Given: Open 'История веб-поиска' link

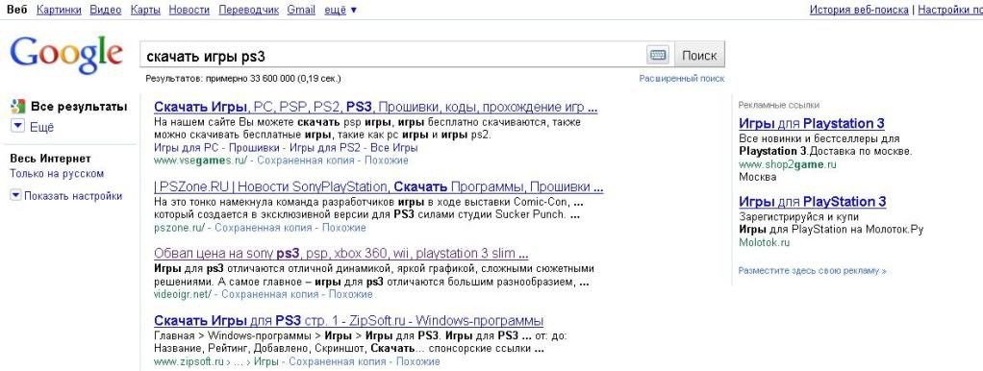Looking at the screenshot, I should tap(859, 10).
